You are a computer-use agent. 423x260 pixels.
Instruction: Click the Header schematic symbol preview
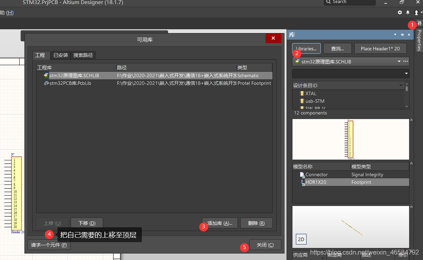[350, 139]
